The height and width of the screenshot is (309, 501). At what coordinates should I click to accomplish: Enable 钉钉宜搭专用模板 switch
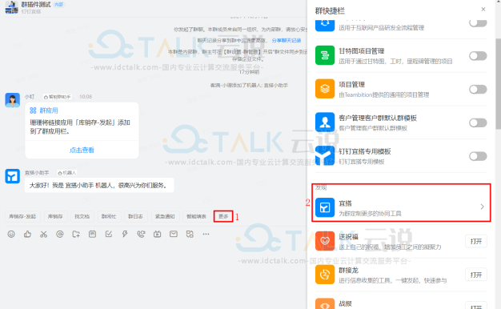(478, 156)
